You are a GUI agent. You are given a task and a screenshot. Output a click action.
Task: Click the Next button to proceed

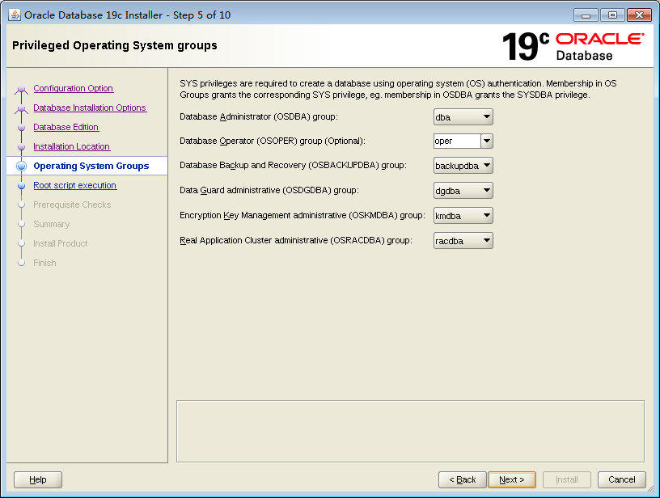coord(512,479)
